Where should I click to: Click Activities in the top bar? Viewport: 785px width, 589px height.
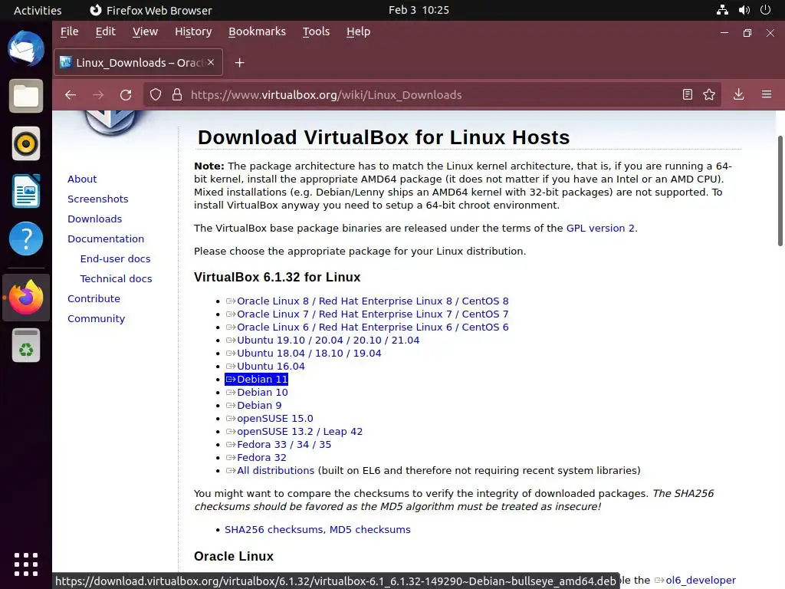(x=38, y=10)
